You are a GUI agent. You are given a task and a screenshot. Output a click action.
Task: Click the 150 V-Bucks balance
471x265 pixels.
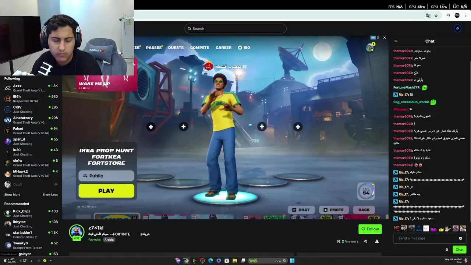pos(244,47)
